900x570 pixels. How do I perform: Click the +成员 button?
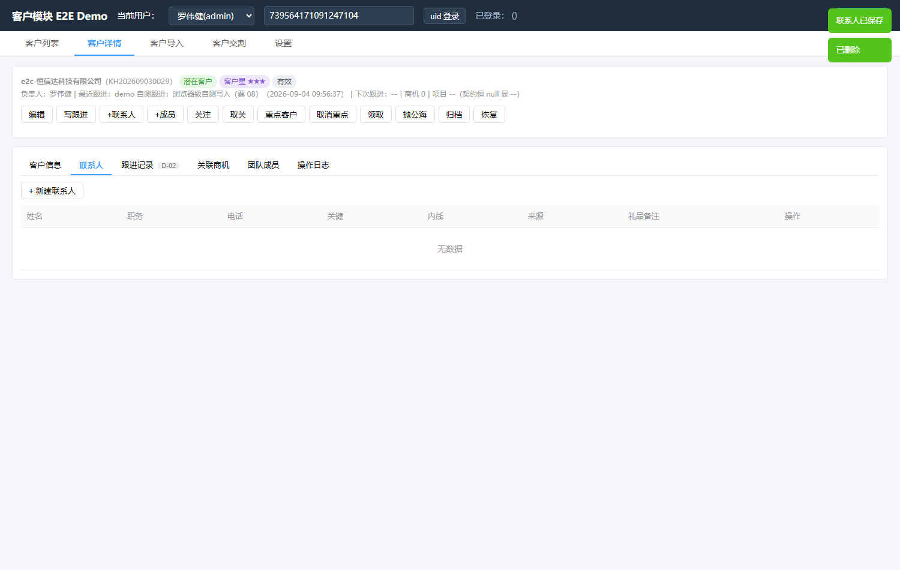[165, 115]
